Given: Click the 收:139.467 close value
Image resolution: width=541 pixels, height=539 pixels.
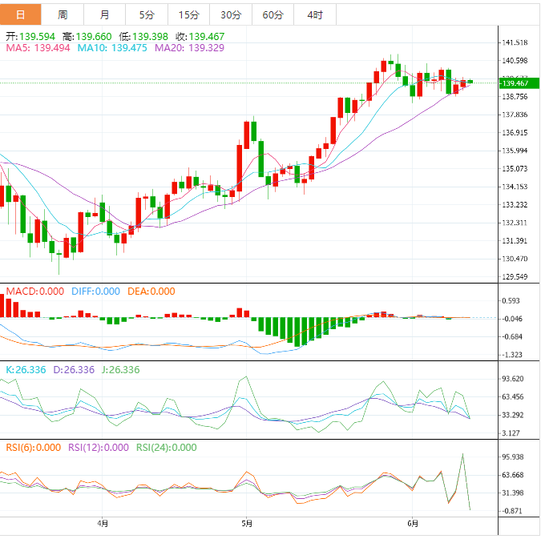Looking at the screenshot, I should [x=200, y=36].
